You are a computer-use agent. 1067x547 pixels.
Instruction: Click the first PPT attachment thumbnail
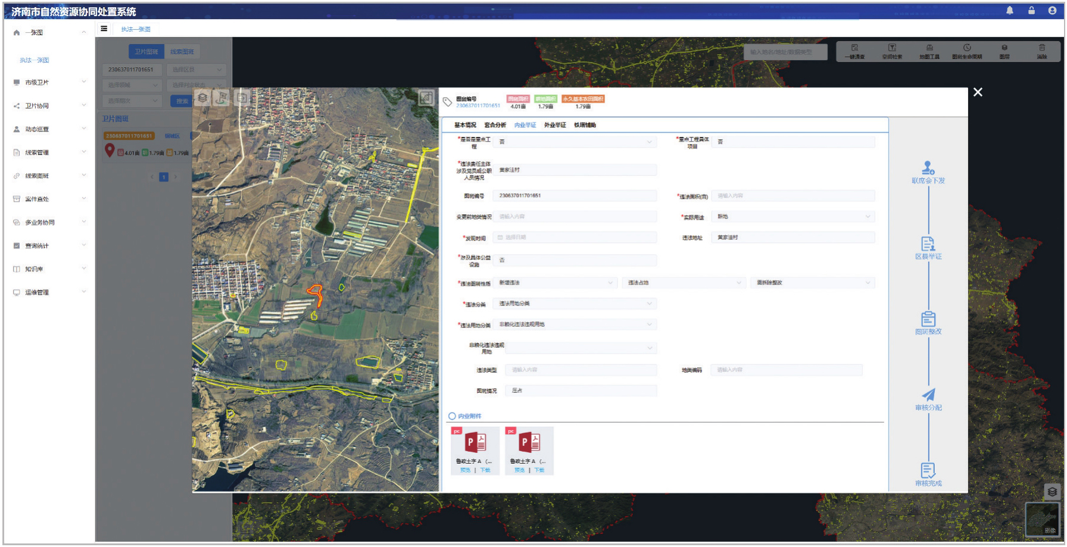pyautogui.click(x=475, y=443)
